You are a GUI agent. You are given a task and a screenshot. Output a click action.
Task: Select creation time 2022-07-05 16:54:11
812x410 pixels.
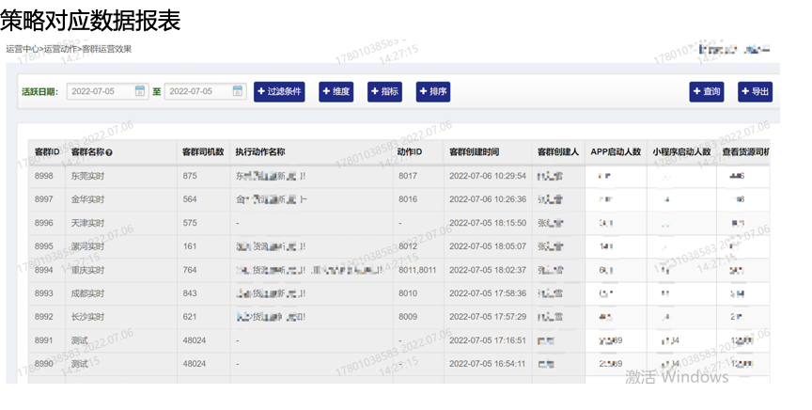tap(488, 364)
